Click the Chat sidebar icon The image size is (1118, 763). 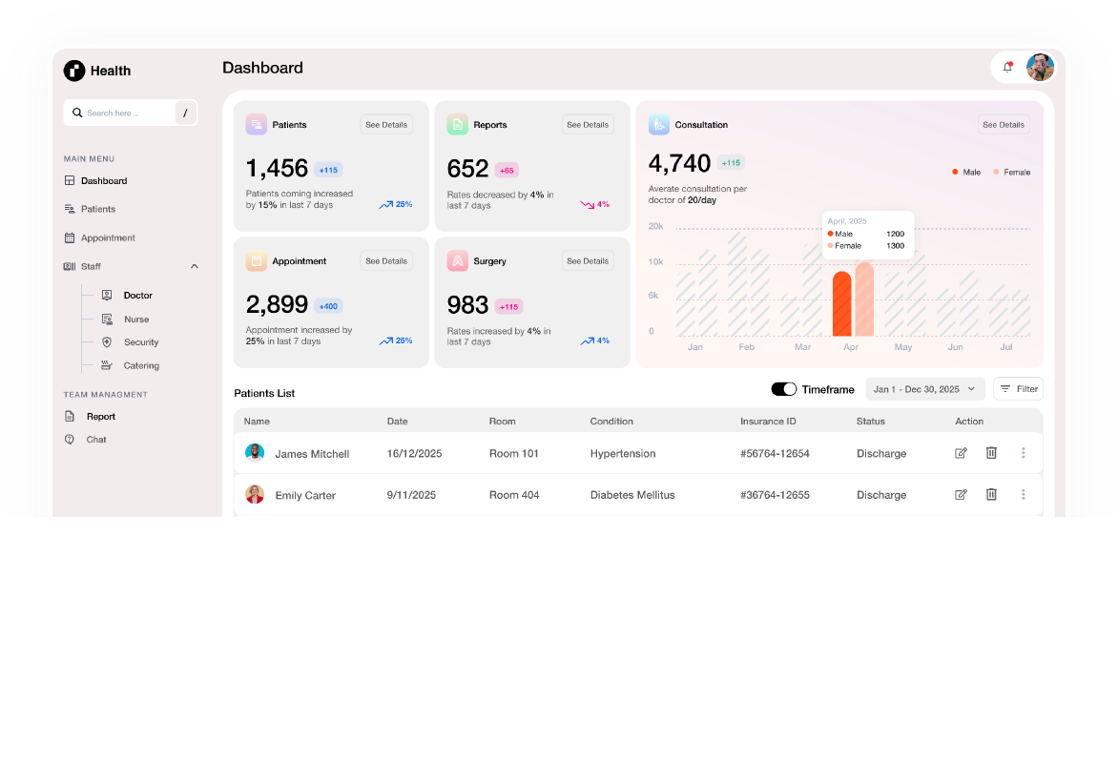point(70,440)
